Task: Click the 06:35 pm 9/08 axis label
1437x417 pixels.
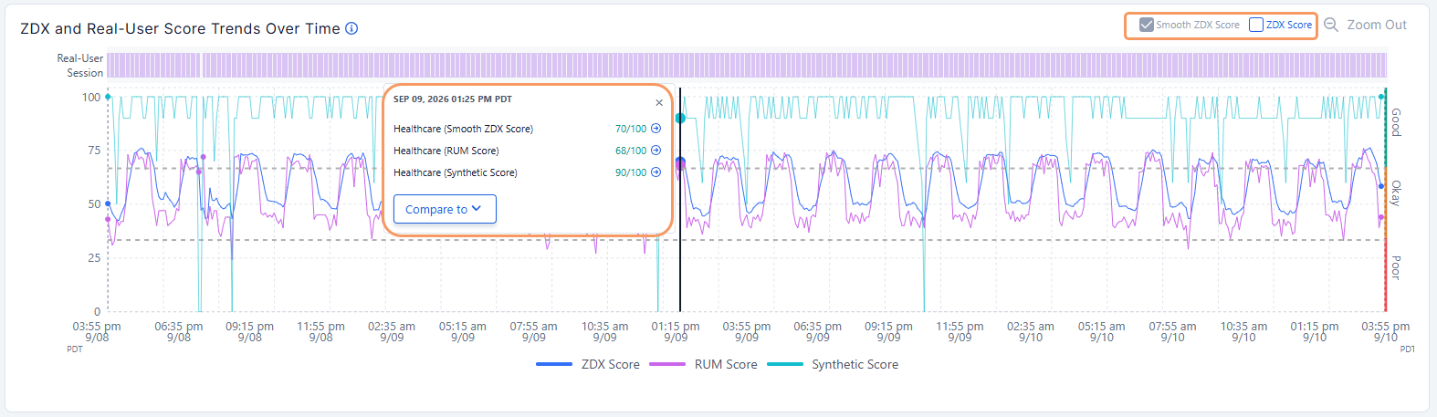Action: point(179,331)
